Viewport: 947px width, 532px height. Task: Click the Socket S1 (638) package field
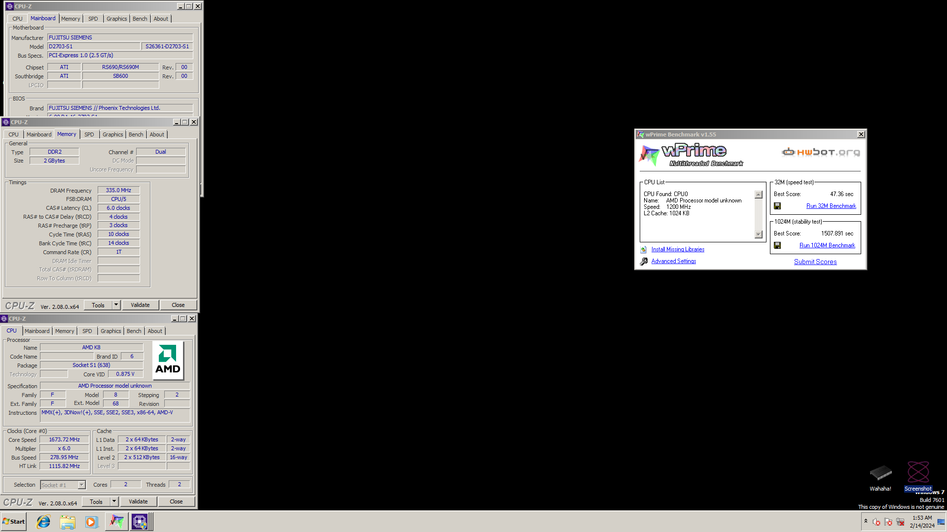[91, 365]
